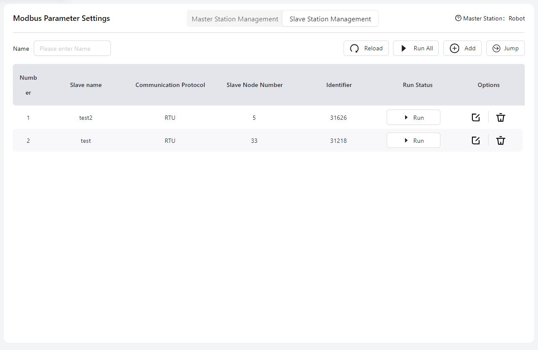Switch to Master Station Management tab
Screen dimensions: 538x350
[235, 19]
